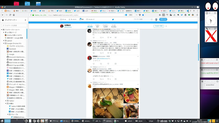This screenshot has width=219, height=123.
Task: Close the bookmarks sidebar with X
Action: tap(25, 20)
